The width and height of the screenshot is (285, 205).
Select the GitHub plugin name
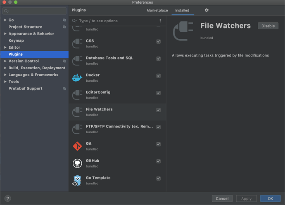point(93,160)
